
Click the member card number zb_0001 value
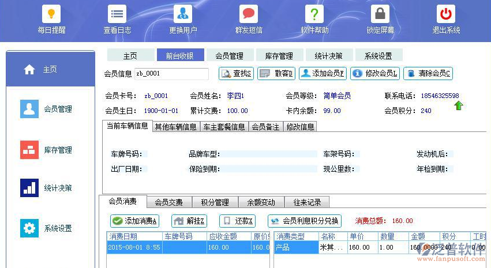(x=156, y=96)
